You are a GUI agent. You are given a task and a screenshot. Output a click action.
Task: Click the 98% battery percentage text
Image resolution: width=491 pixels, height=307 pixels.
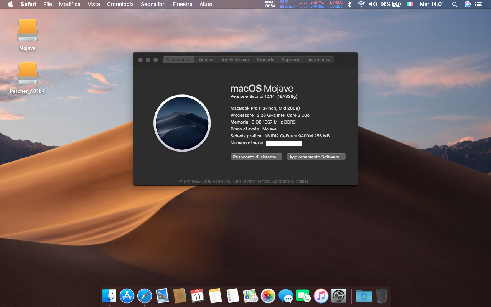click(x=386, y=4)
